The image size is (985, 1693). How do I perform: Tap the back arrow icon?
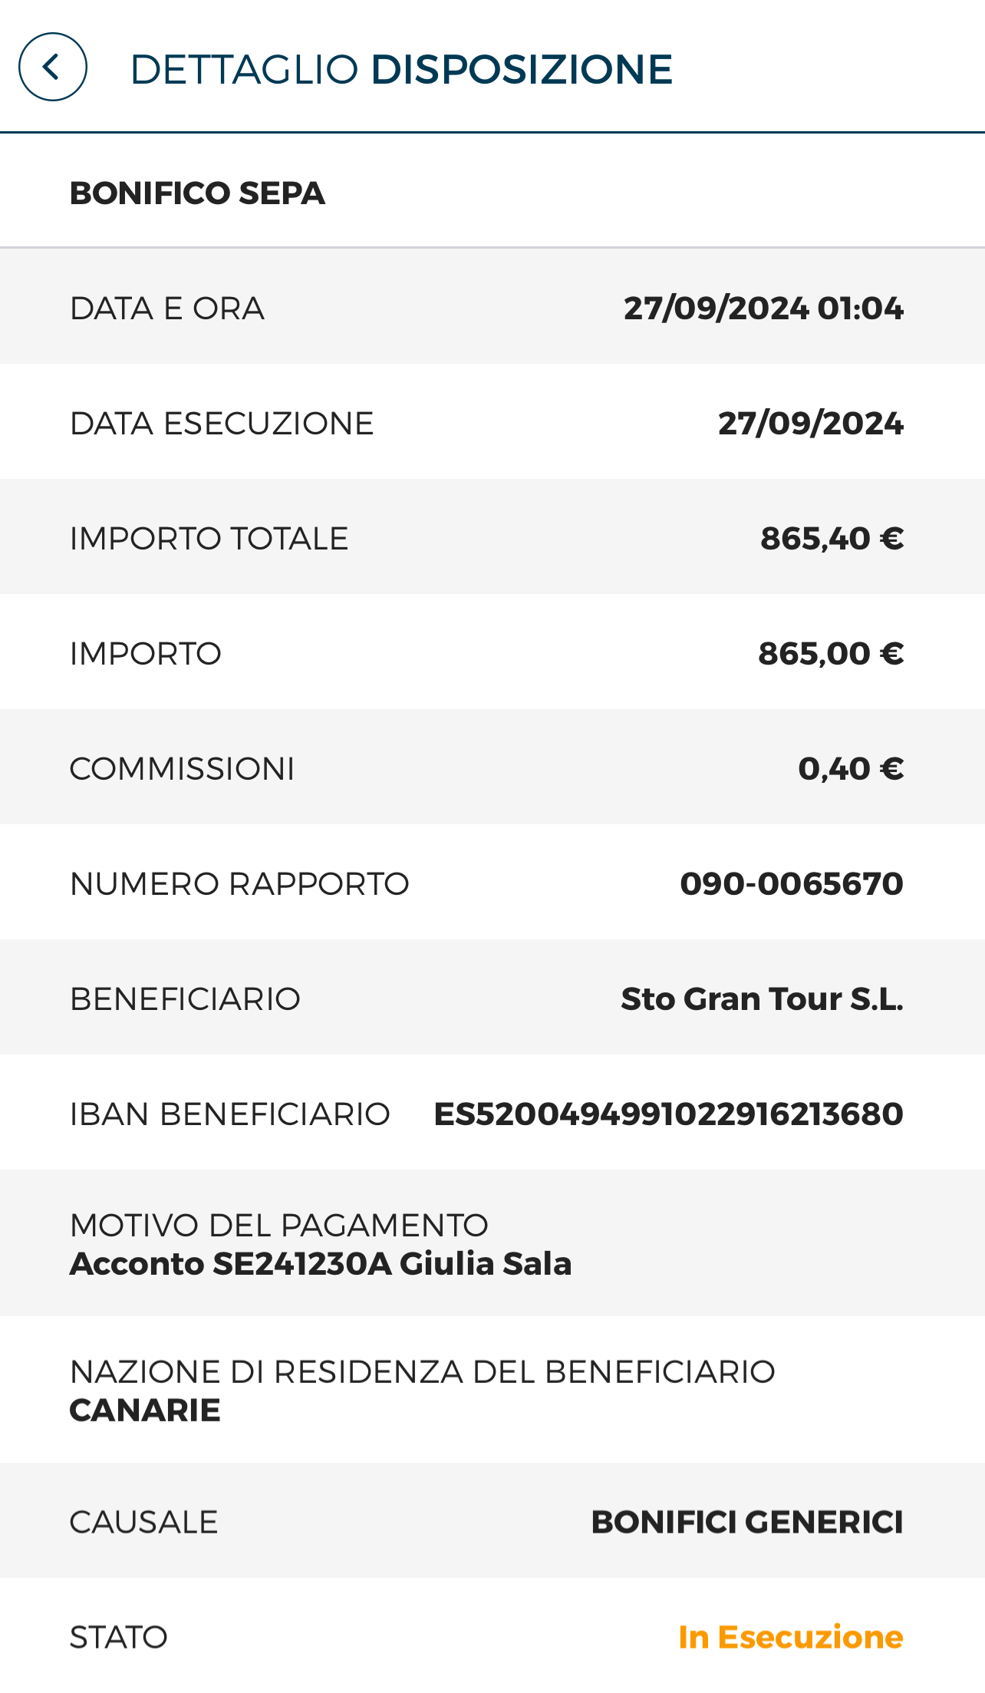point(52,67)
